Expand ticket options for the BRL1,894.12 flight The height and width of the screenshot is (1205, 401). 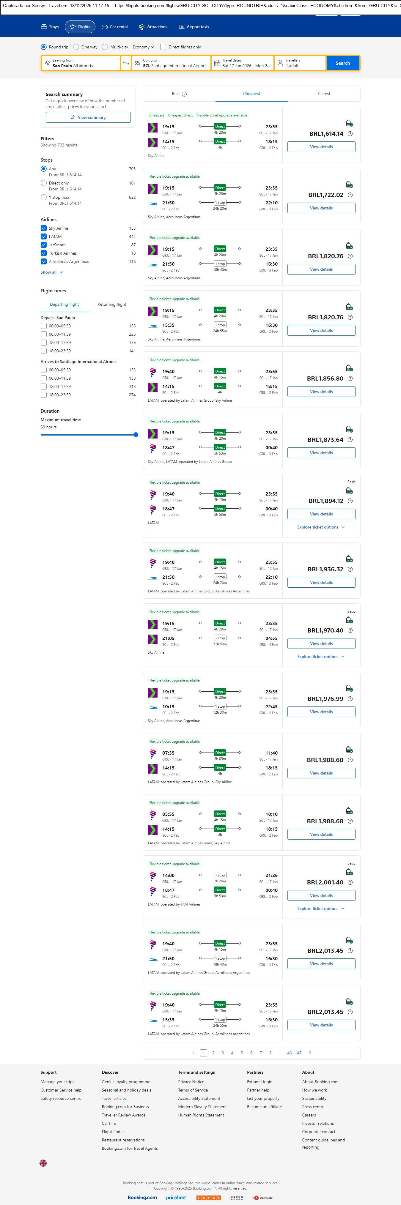point(321,527)
